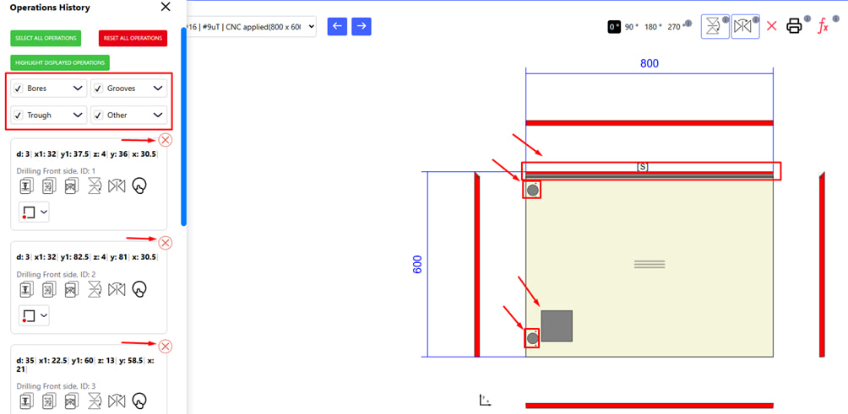Expand the Other filter dropdown arrow
The image size is (848, 414).
tap(158, 116)
